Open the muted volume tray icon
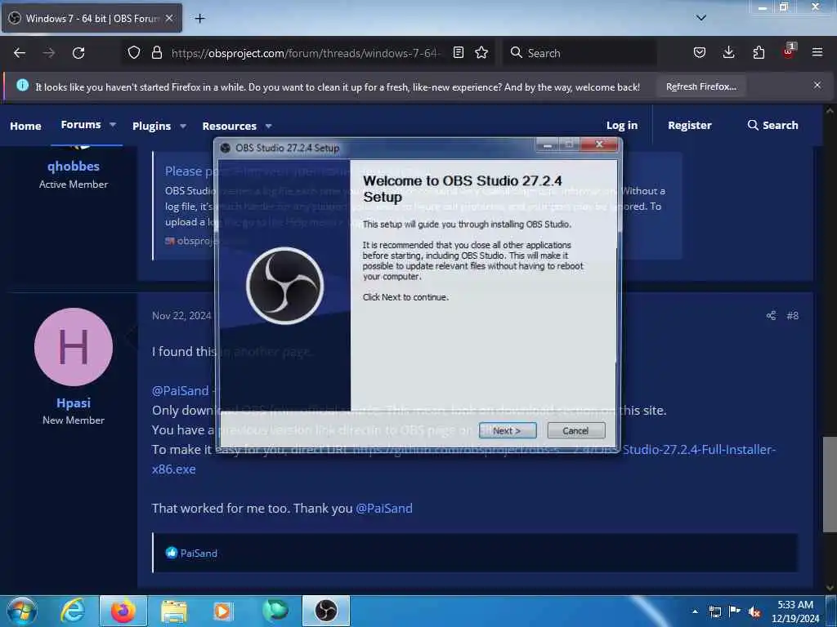Viewport: 837px width, 627px height. click(754, 612)
